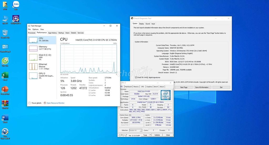Open the Control Panel desktop icon

[x=5, y=48]
